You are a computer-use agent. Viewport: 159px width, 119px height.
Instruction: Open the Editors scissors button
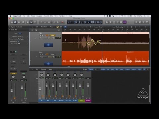pos(35,22)
